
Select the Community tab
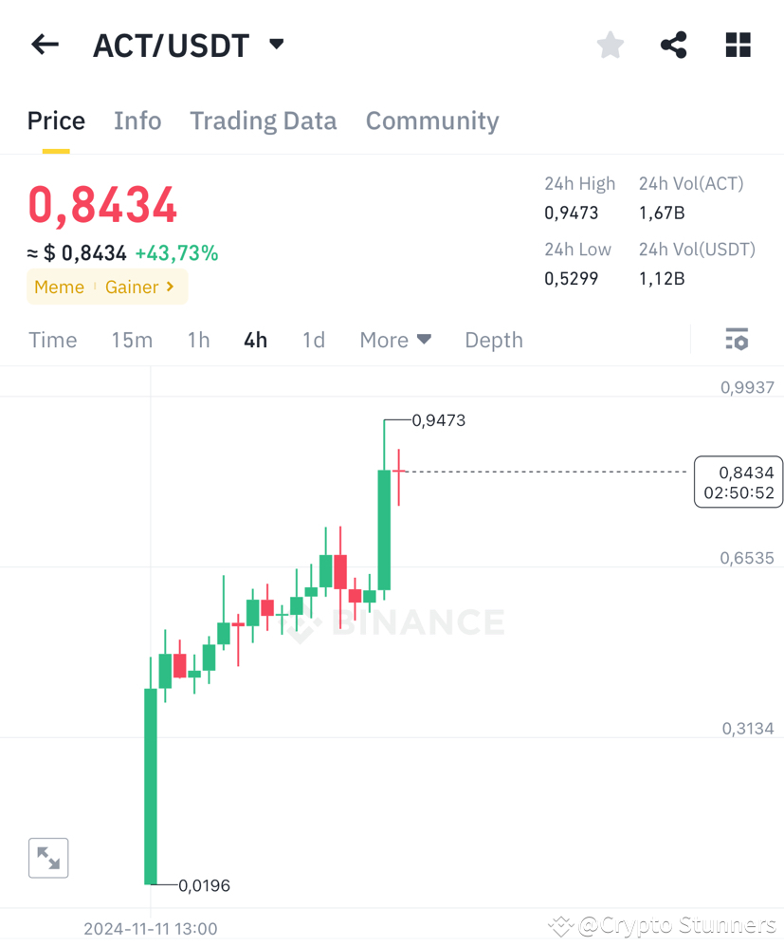pos(432,121)
